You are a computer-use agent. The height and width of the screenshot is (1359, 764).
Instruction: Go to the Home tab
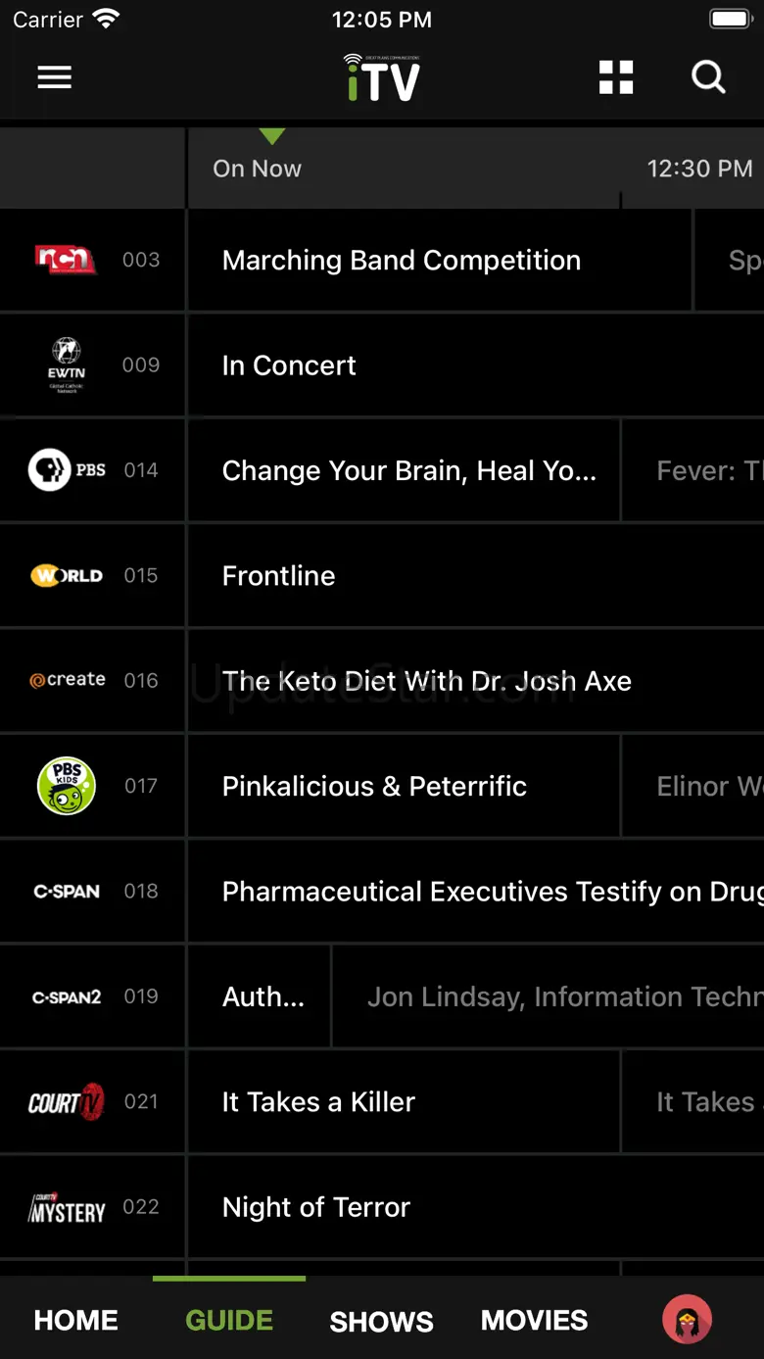[x=76, y=1320]
